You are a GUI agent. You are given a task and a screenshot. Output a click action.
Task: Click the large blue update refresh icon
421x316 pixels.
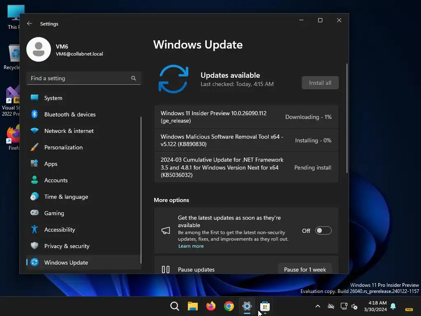[x=173, y=79]
